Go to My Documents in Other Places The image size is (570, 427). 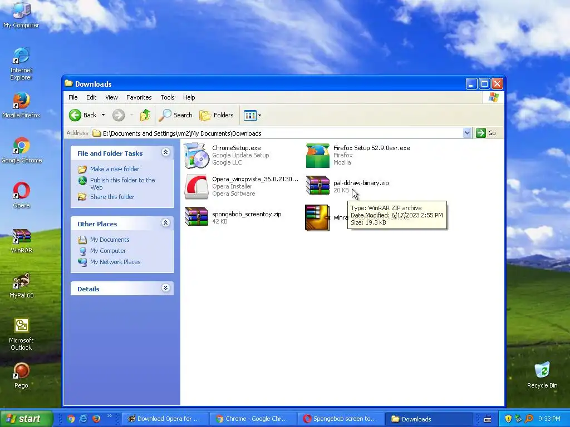click(x=110, y=240)
